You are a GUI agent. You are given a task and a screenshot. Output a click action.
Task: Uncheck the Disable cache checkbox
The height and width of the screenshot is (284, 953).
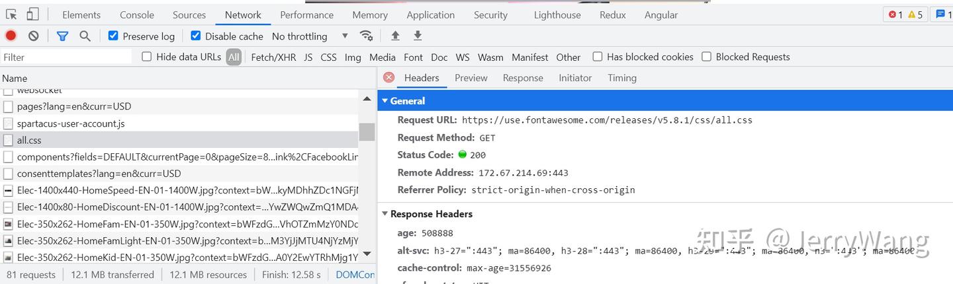(195, 36)
